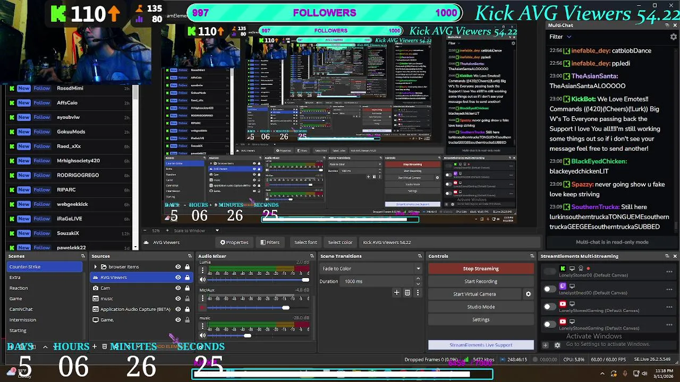The width and height of the screenshot is (680, 382).
Task: Open OBS Settings from Controls
Action: (481, 319)
